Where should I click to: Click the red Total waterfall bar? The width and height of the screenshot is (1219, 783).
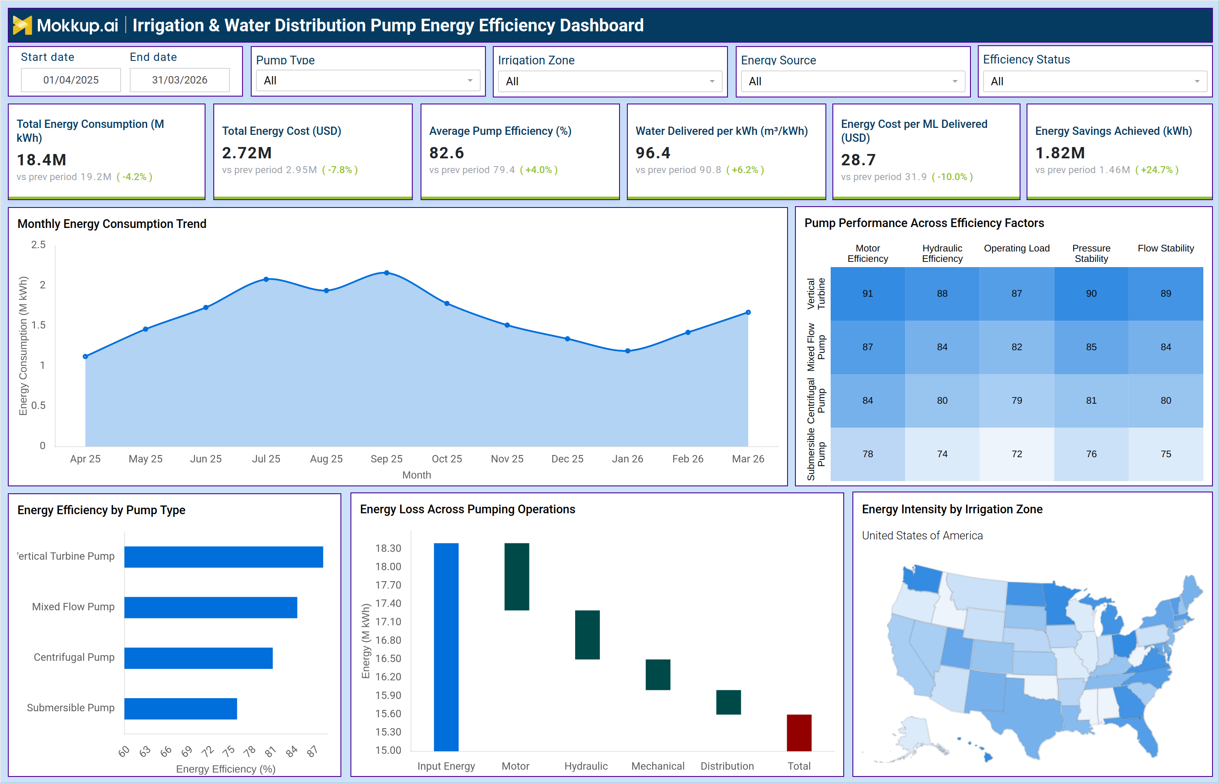[x=799, y=733]
